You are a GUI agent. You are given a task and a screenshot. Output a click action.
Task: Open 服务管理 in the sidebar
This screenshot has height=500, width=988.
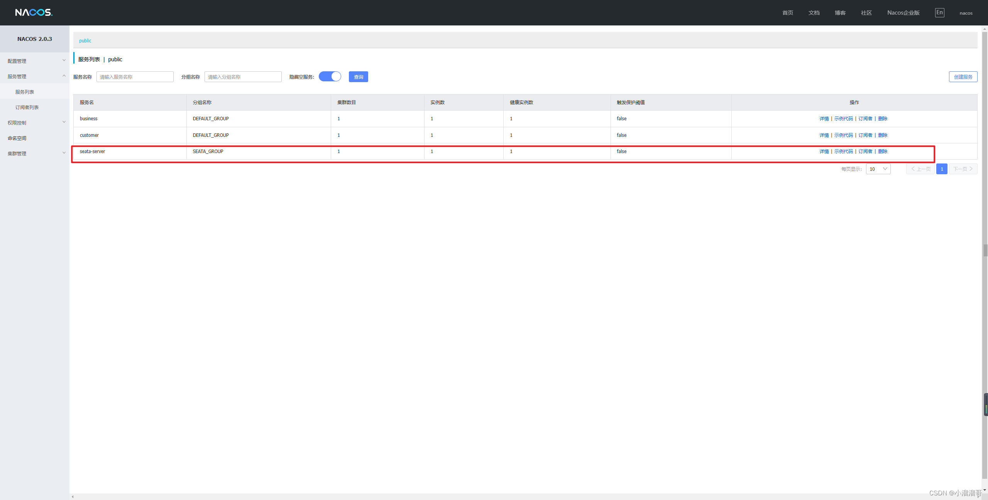coord(17,76)
